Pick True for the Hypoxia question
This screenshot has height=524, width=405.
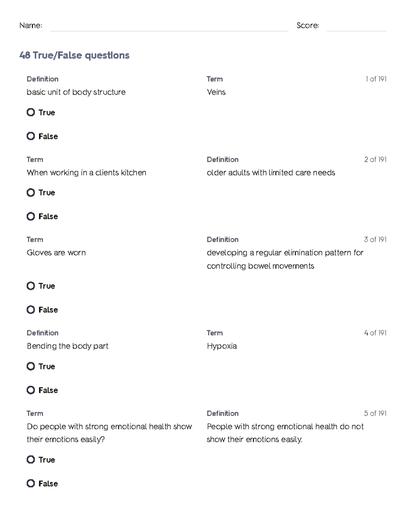click(31, 366)
